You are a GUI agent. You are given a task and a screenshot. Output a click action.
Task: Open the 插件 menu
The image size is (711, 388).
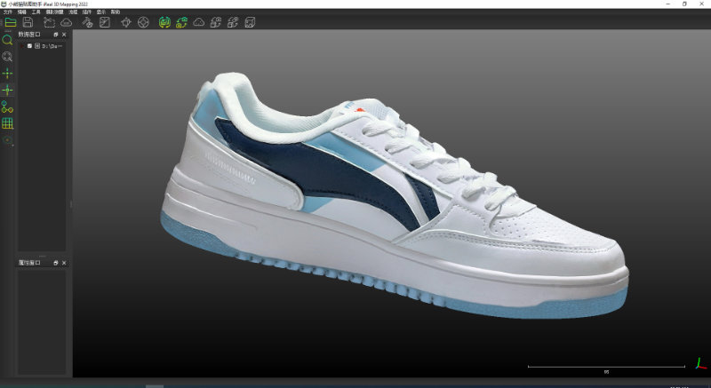pyautogui.click(x=87, y=12)
